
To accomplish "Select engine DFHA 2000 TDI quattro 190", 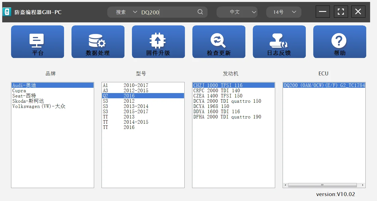I will pyautogui.click(x=233, y=117).
